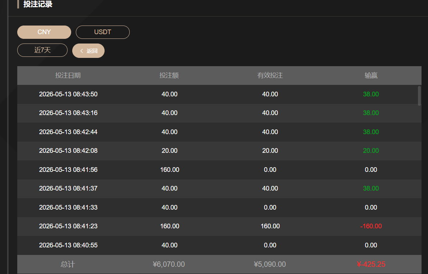Select the row dated 2026-05-13 08:41:56
This screenshot has width=428, height=274.
[219, 170]
